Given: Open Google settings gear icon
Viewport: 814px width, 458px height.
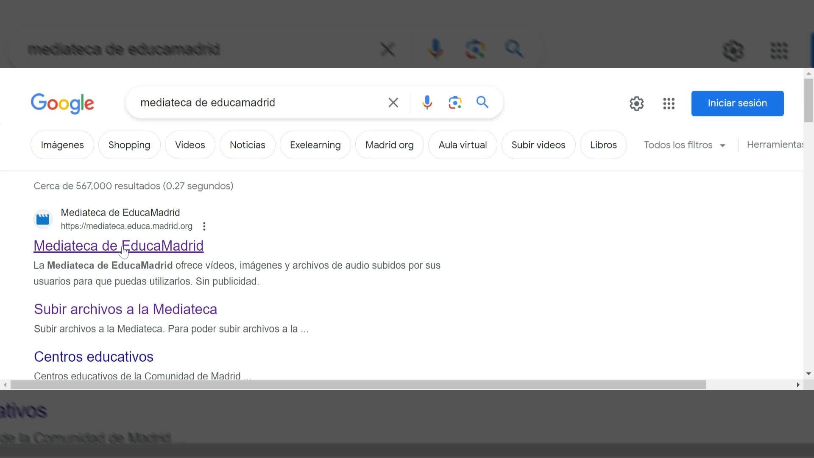Looking at the screenshot, I should 636,103.
